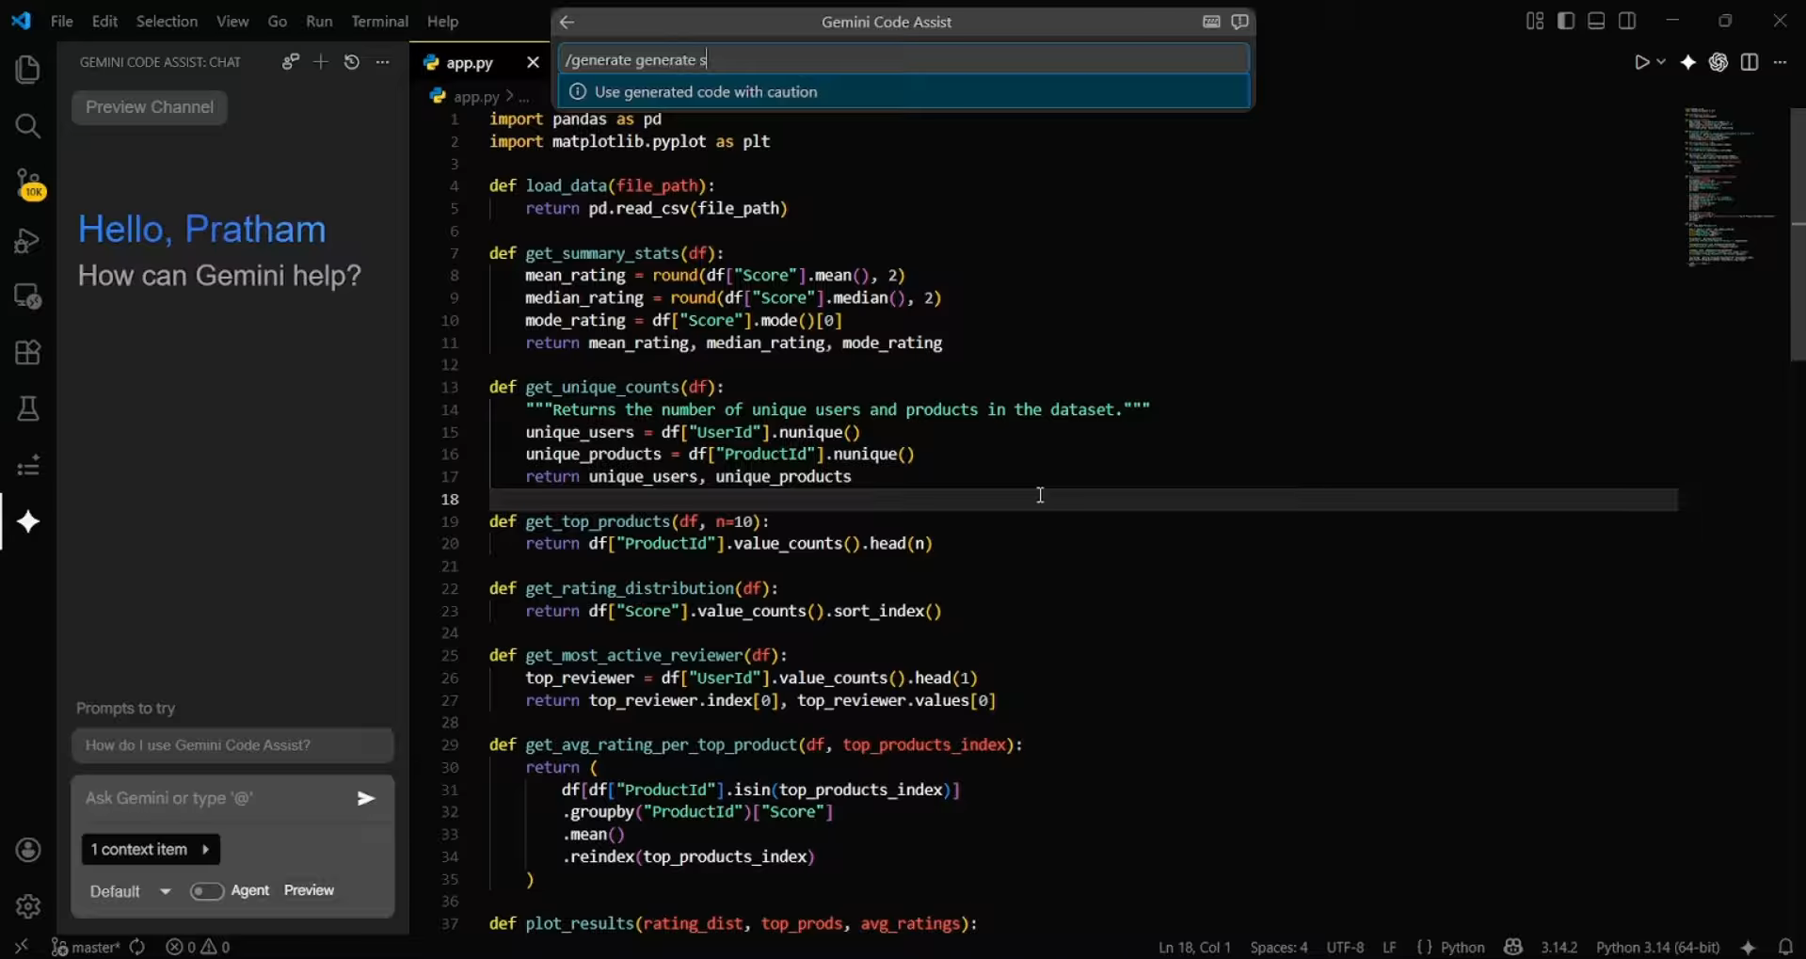Open the run options dropdown arrow

1661,62
